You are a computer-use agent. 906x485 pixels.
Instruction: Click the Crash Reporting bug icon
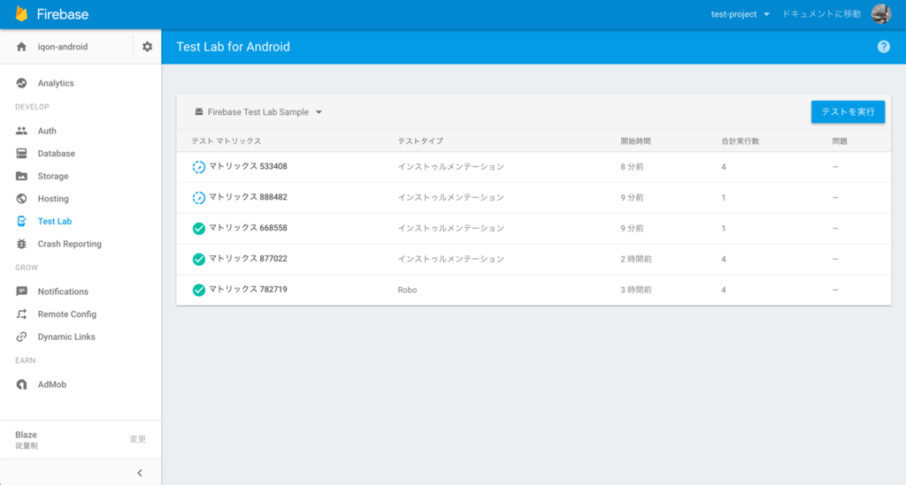tap(21, 244)
